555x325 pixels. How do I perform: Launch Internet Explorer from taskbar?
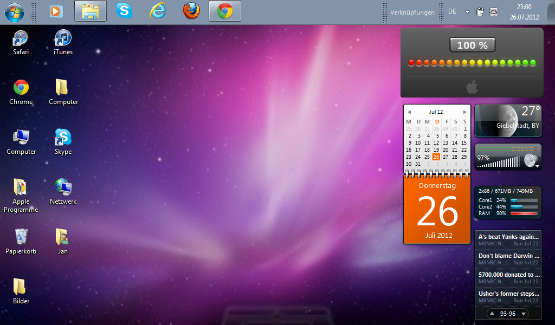[x=158, y=11]
